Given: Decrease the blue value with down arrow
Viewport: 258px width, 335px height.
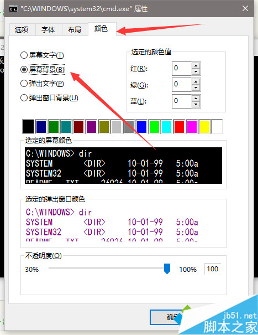Looking at the screenshot, I should (196, 104).
